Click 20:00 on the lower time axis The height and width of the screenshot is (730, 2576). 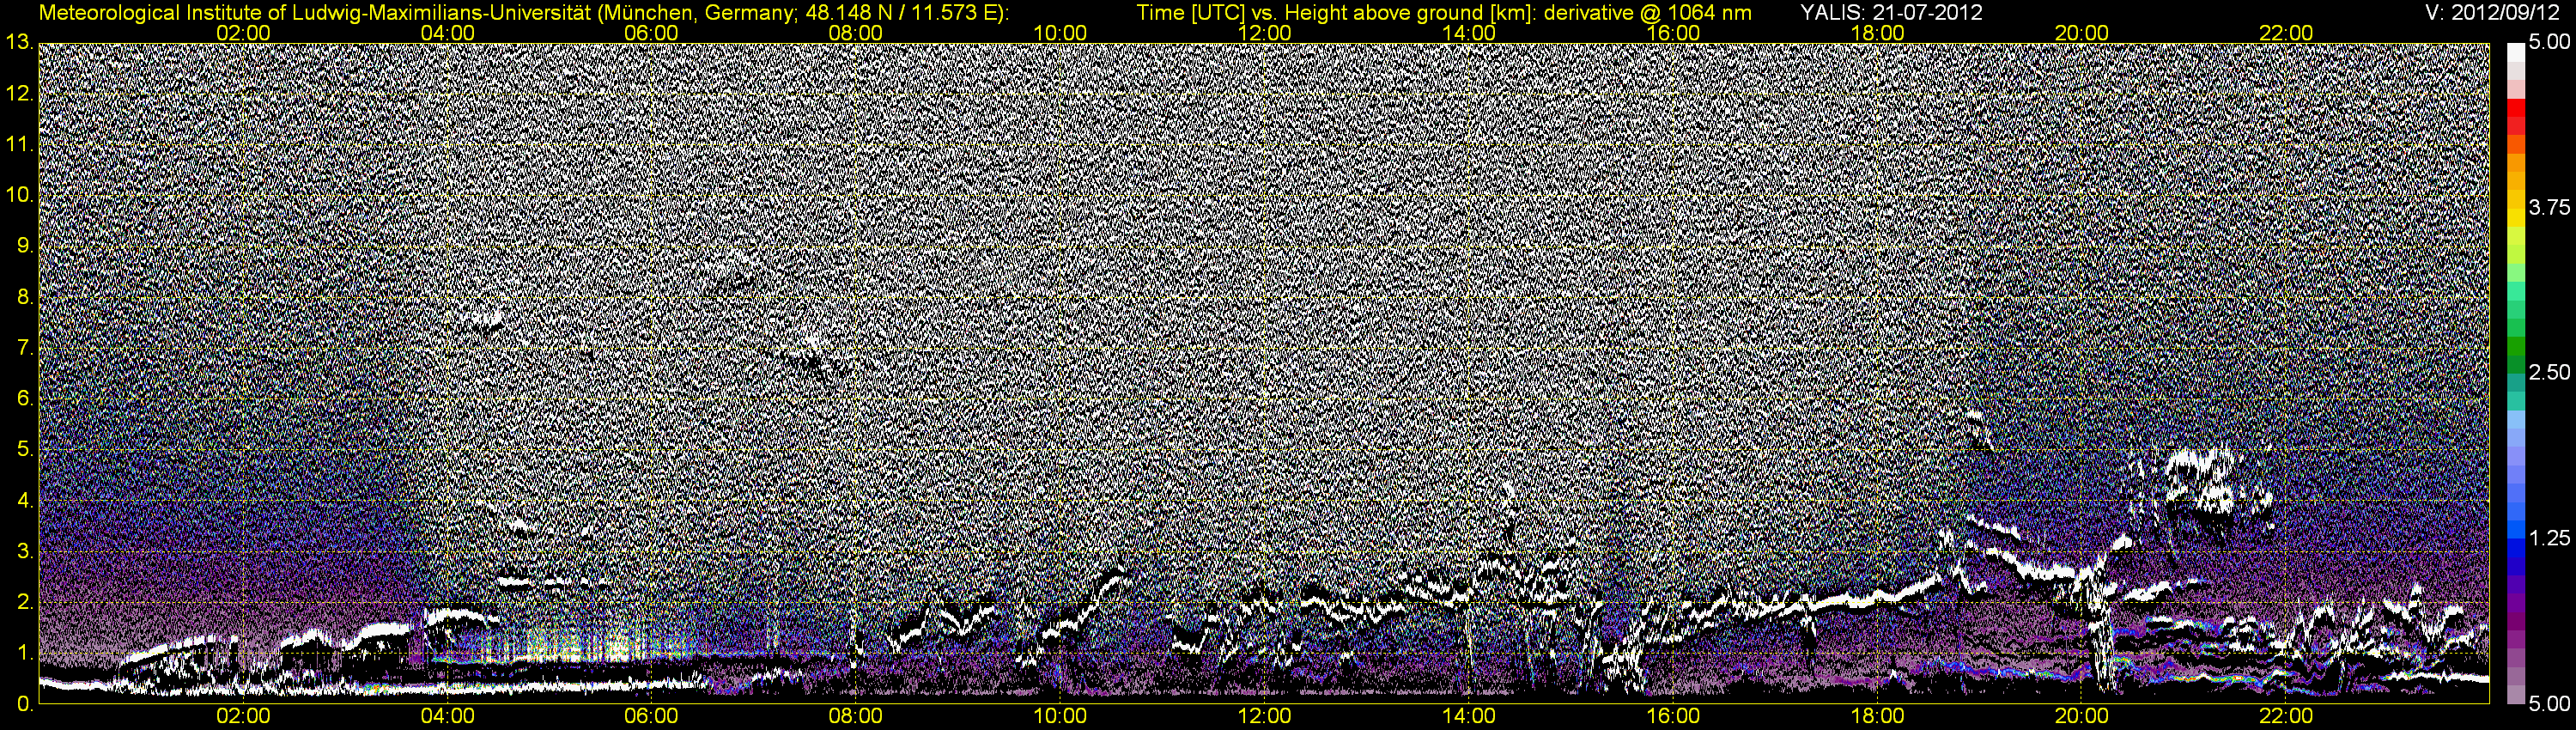2082,717
